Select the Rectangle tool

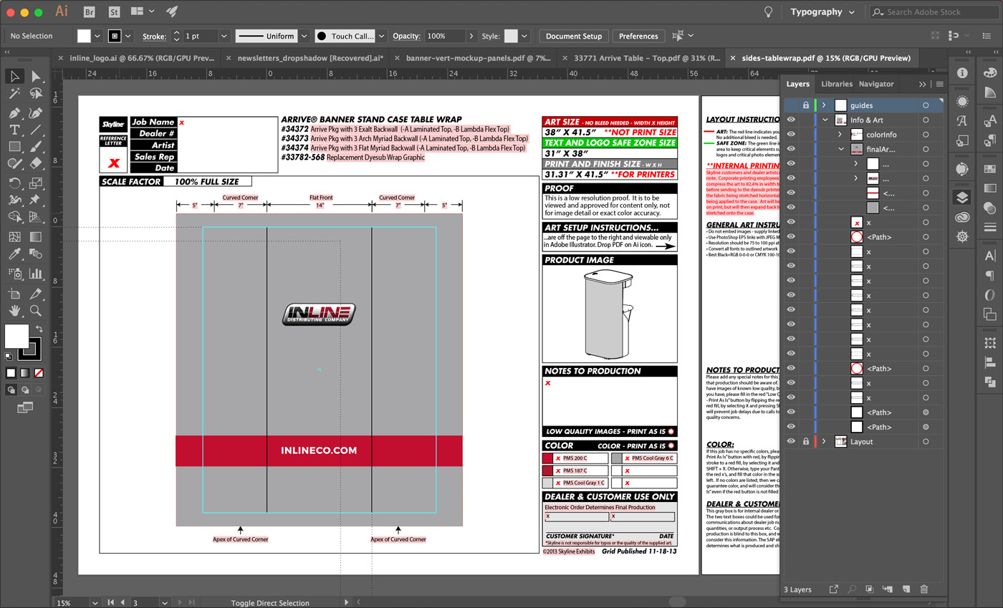[14, 147]
